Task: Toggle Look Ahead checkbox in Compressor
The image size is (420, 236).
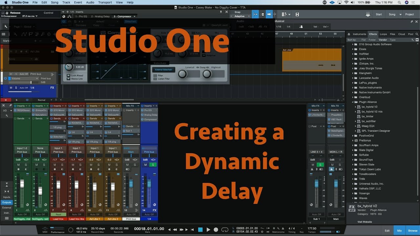Action: click(68, 75)
